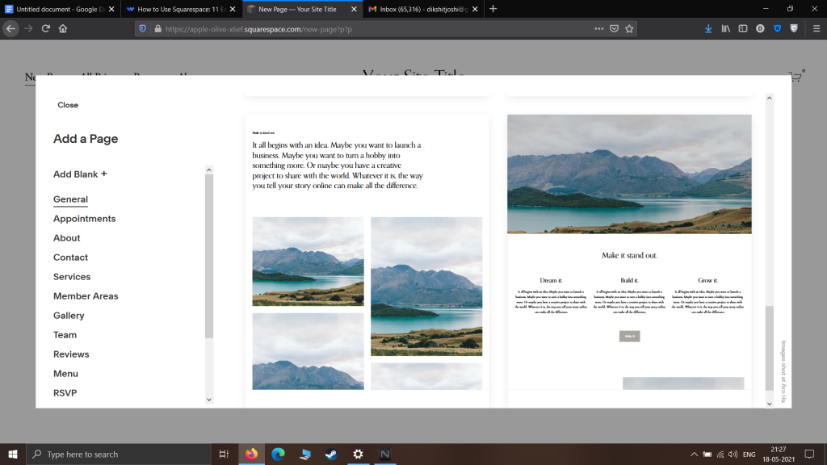Open Firefox downloads panel
This screenshot has height=465, width=827.
(x=708, y=29)
